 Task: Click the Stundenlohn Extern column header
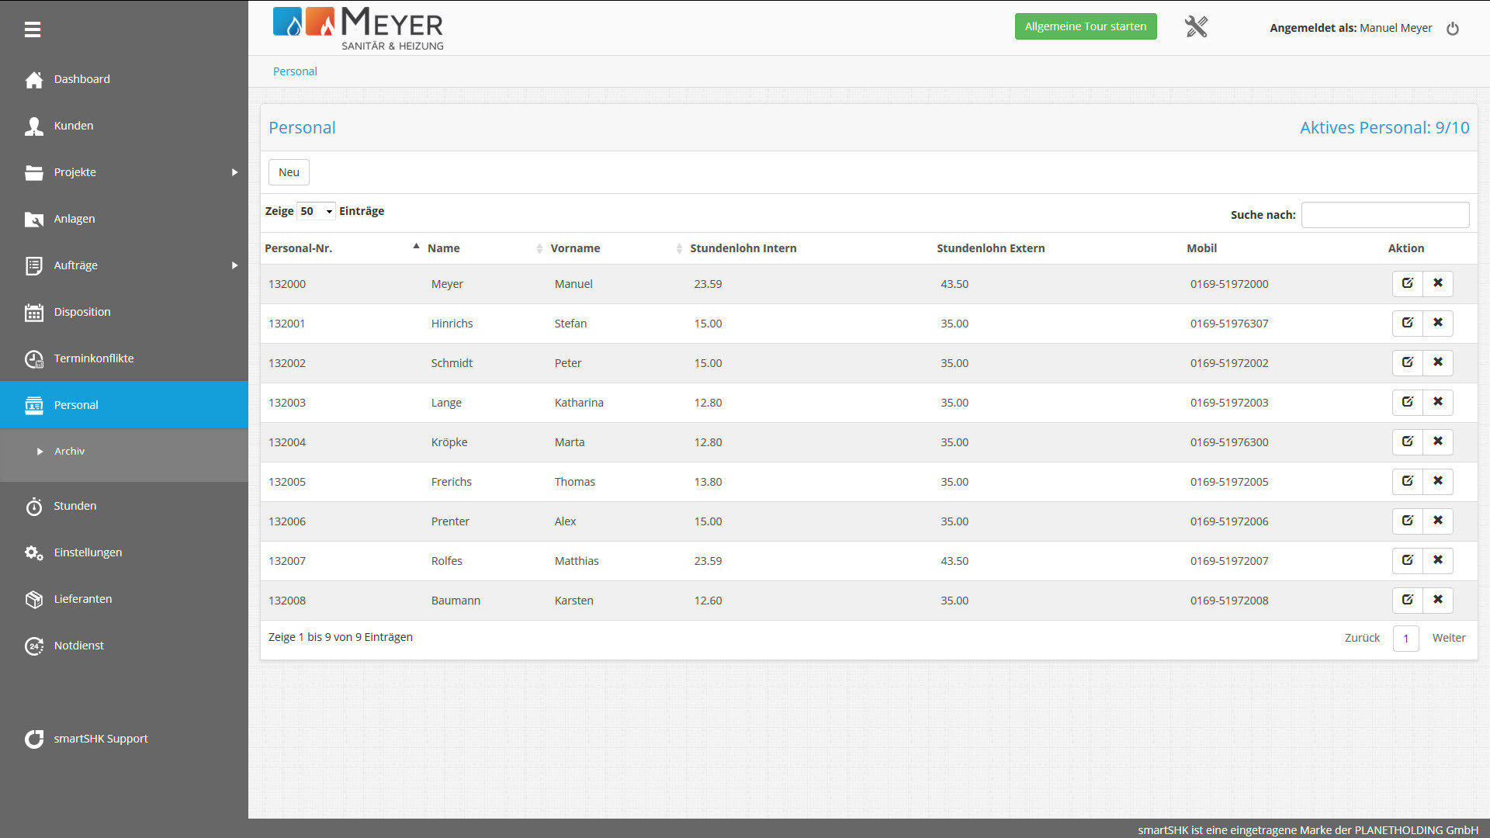click(990, 248)
